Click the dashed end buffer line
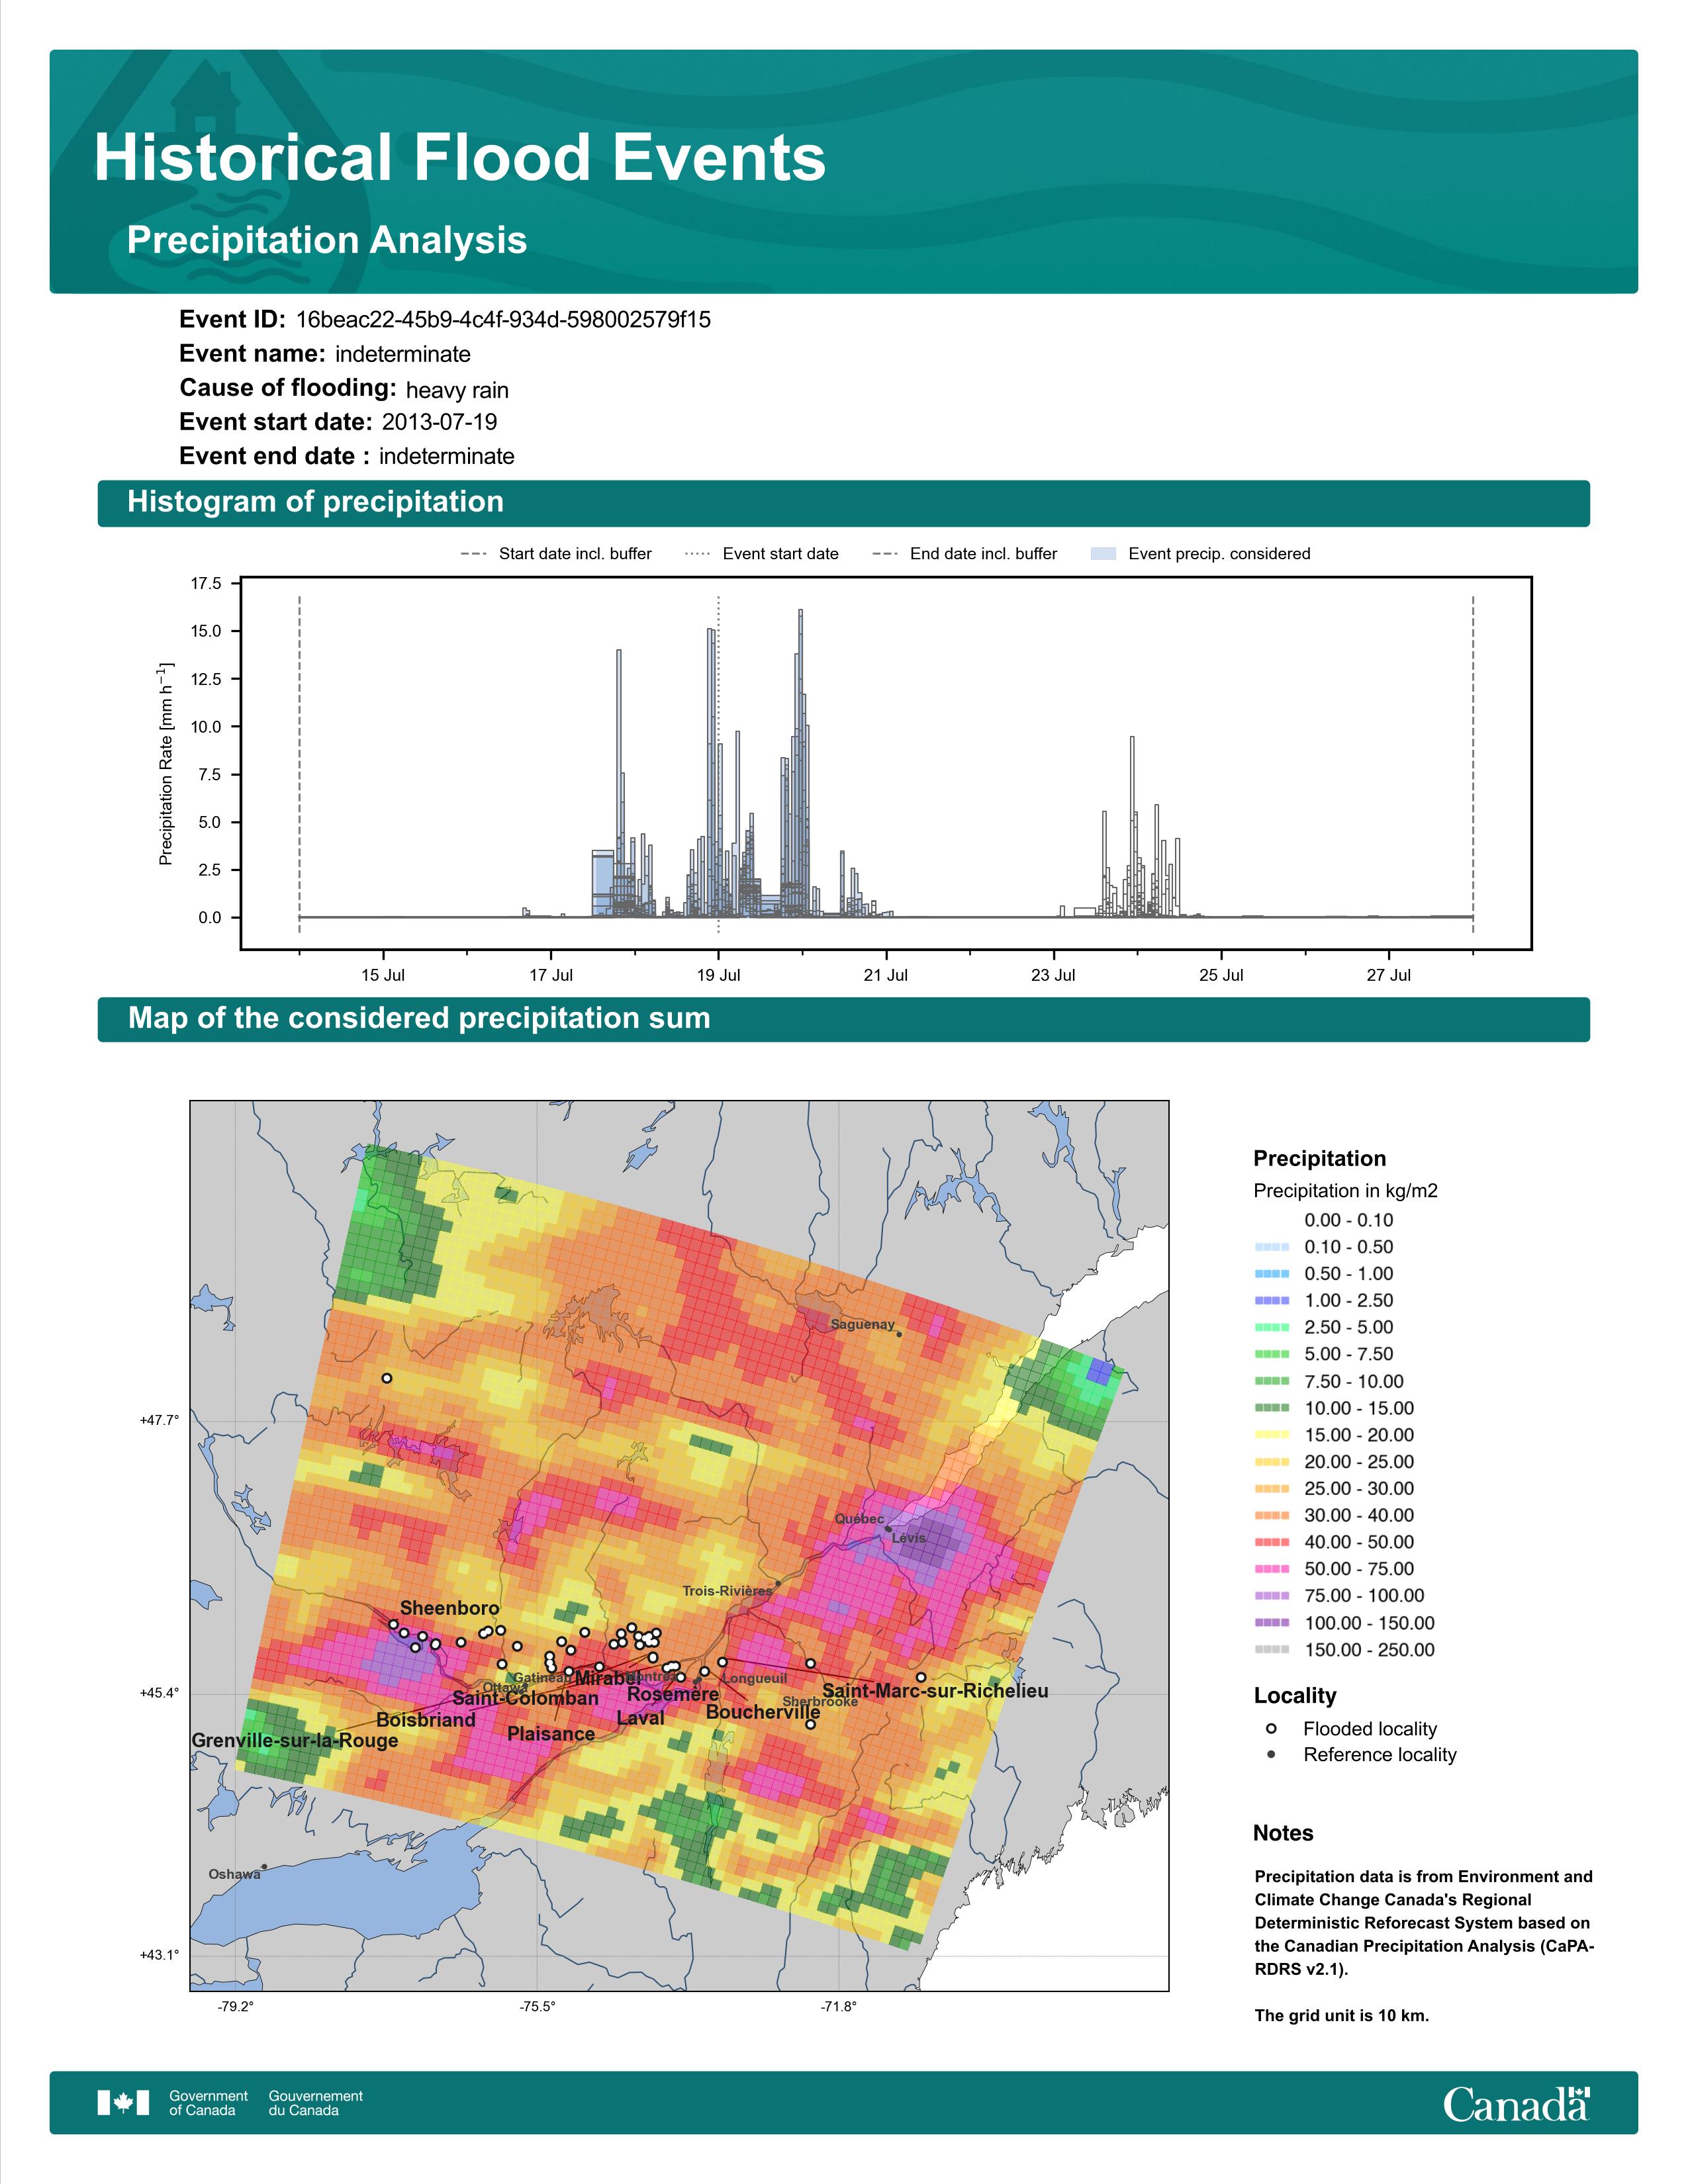Screen dimensions: 1688x2184 point(1473,765)
